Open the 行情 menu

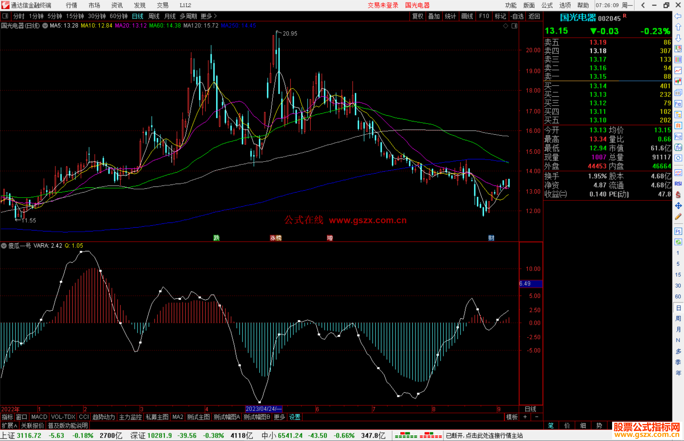coord(71,5)
